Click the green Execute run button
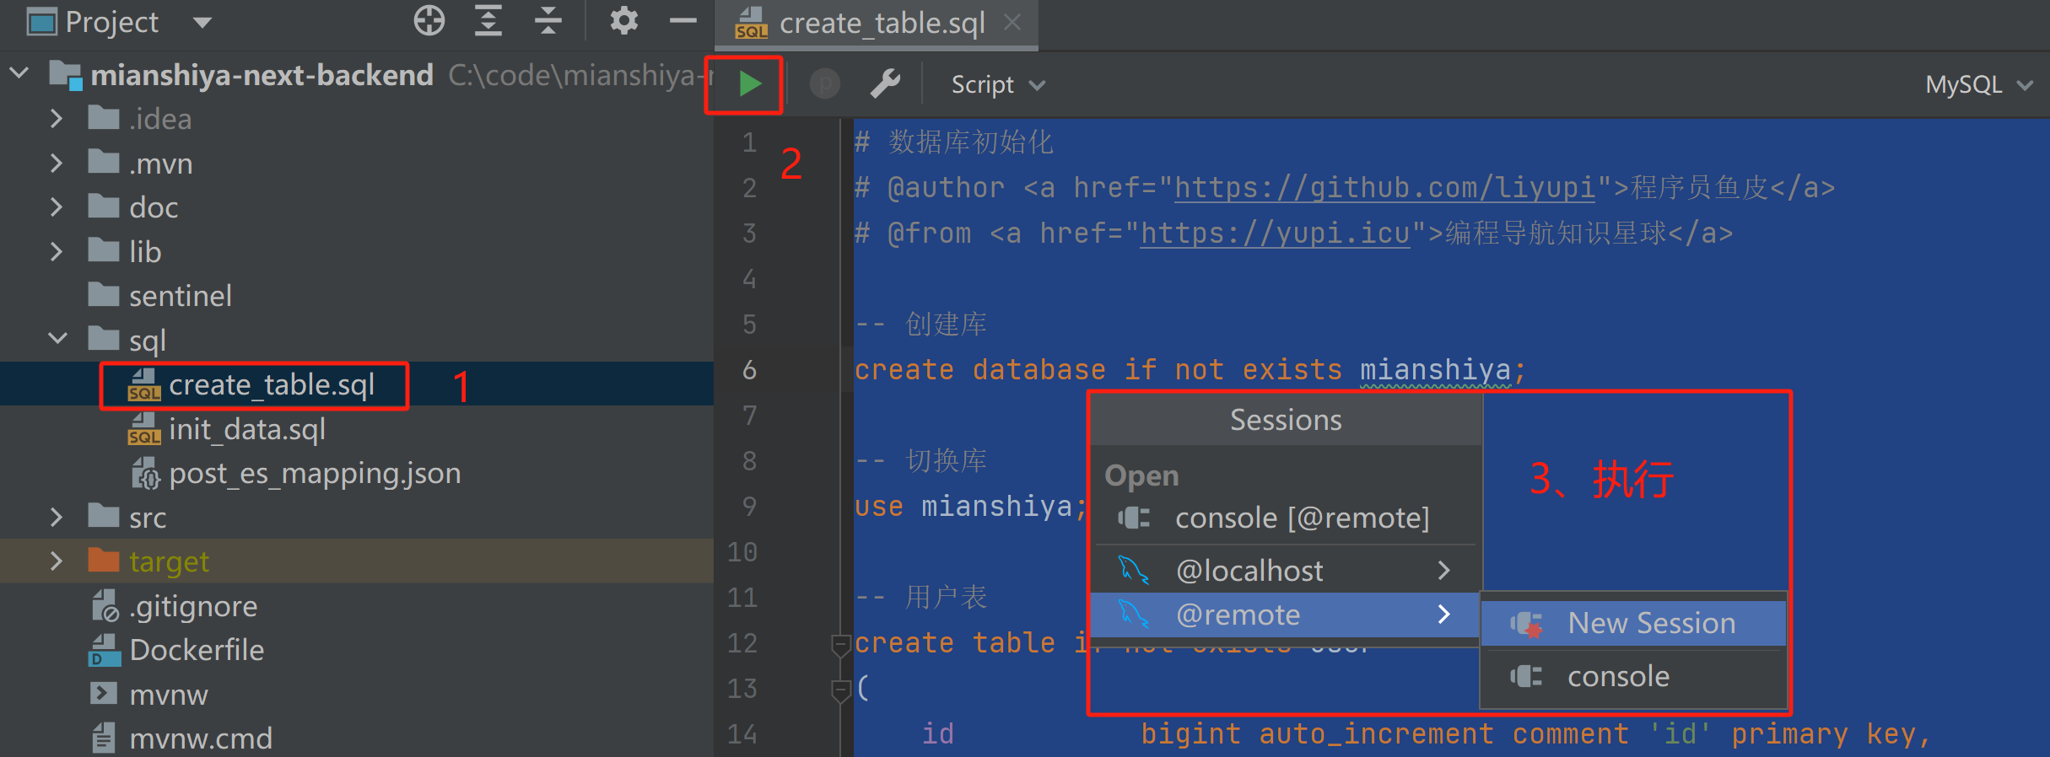The height and width of the screenshot is (757, 2050). [749, 84]
